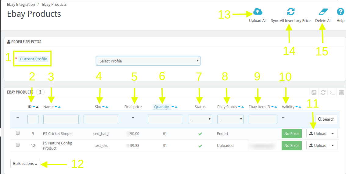Click the export icon in Ebay Products panel header

(x=314, y=93)
